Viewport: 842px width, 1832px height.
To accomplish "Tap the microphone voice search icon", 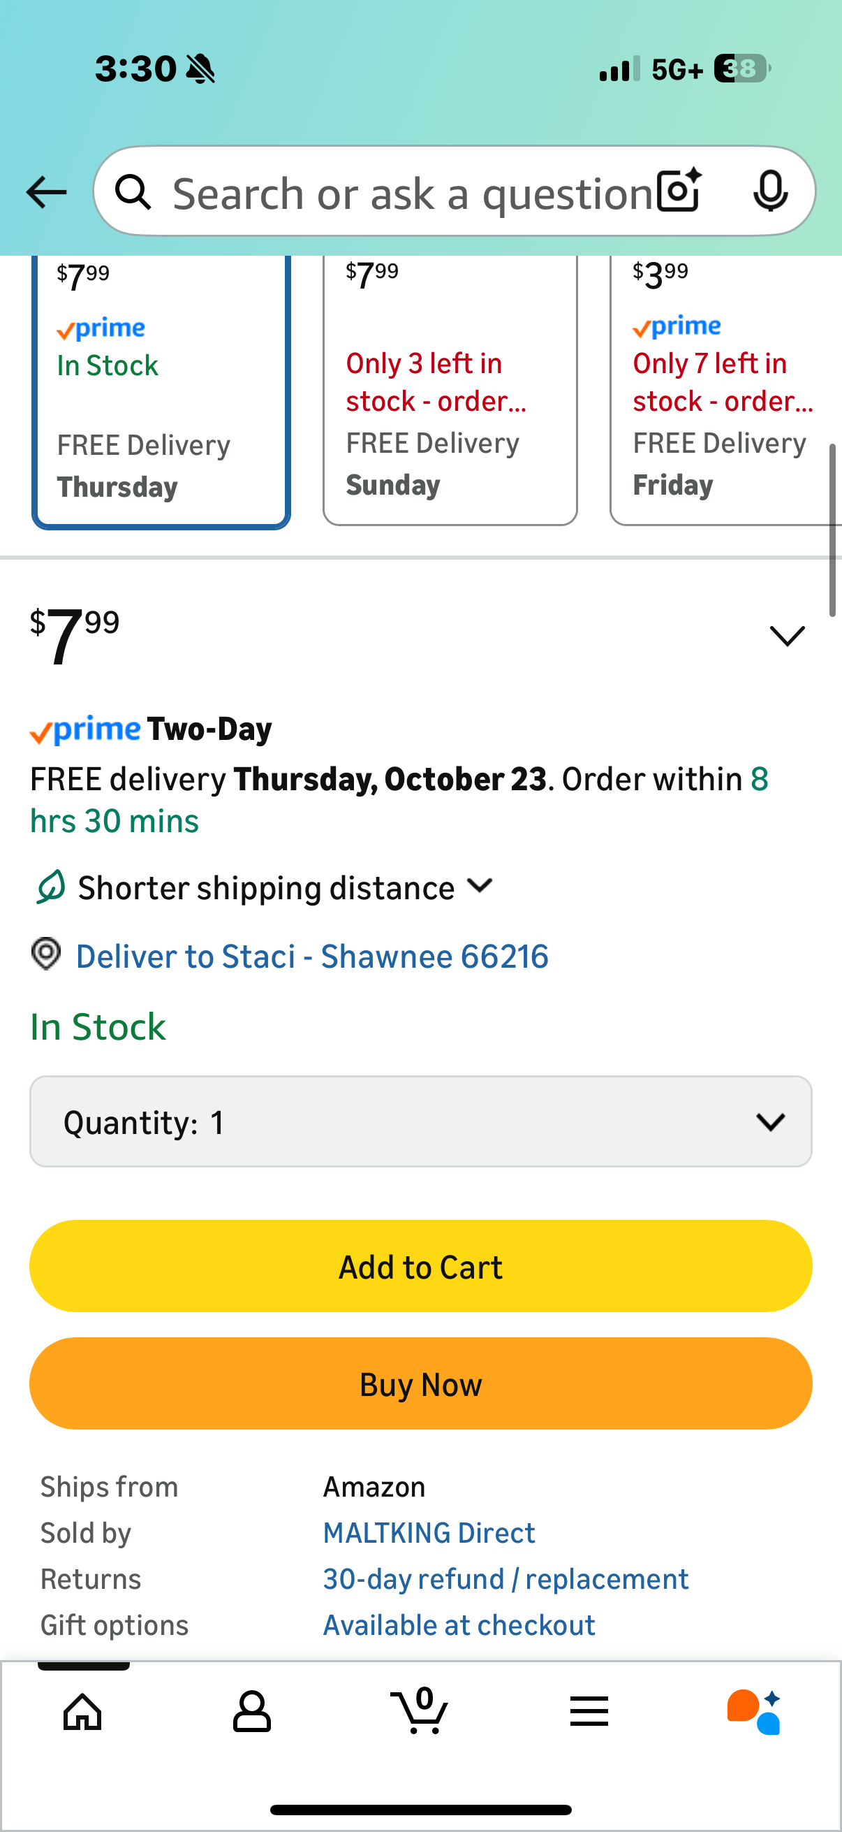I will coord(769,191).
